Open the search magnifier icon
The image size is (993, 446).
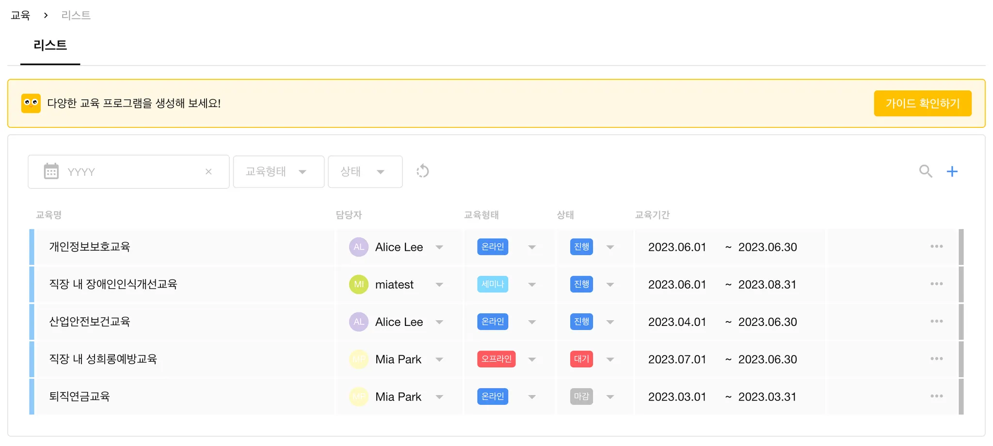point(926,171)
